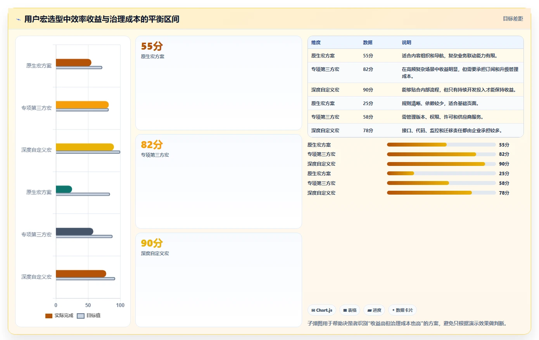
Task: Toggle the 目标值 legend swatch
Action: [x=81, y=316]
